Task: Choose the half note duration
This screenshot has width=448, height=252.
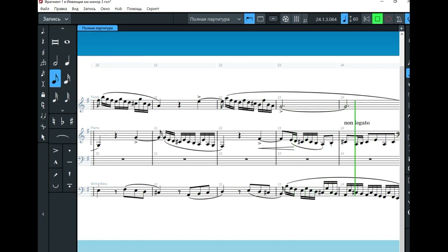Action: pos(55,61)
